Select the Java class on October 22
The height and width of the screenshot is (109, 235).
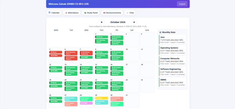(x=101, y=83)
